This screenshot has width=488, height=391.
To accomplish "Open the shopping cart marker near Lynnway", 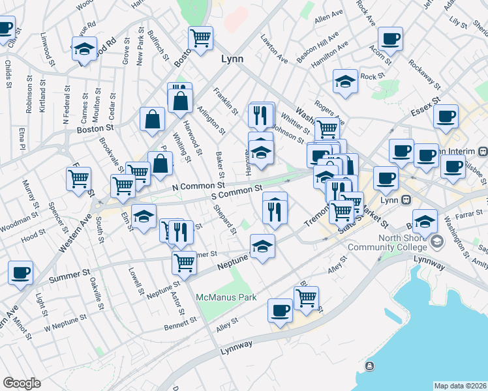I will coord(307,300).
